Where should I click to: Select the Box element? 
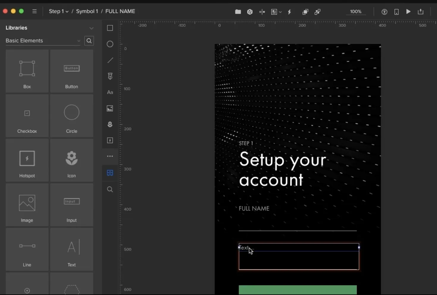pos(27,71)
